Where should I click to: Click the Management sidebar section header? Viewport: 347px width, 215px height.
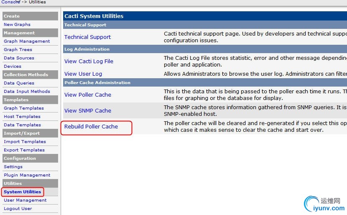pos(31,33)
